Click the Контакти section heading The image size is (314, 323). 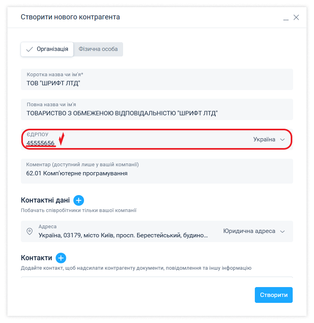click(36, 258)
